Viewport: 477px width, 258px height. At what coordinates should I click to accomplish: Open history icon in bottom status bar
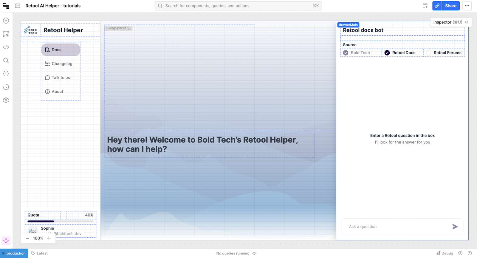[460, 253]
